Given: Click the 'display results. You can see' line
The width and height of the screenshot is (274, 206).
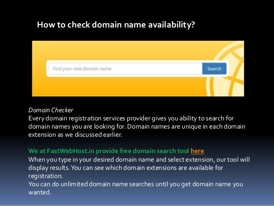Looking at the screenshot, I should (125, 168).
